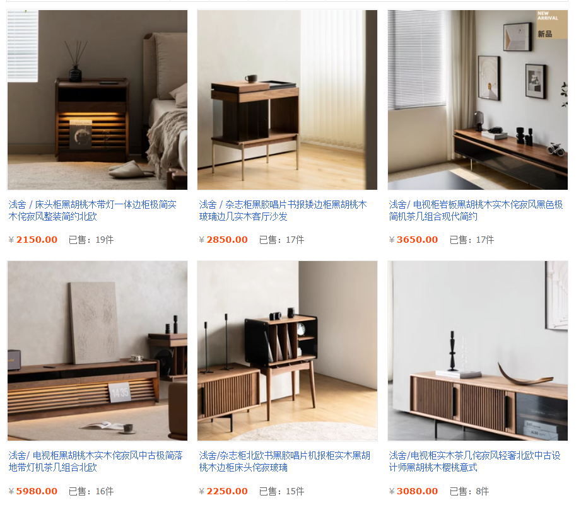The height and width of the screenshot is (505, 581).
Task: Click the ¥3080.00 price
Action: tap(414, 491)
